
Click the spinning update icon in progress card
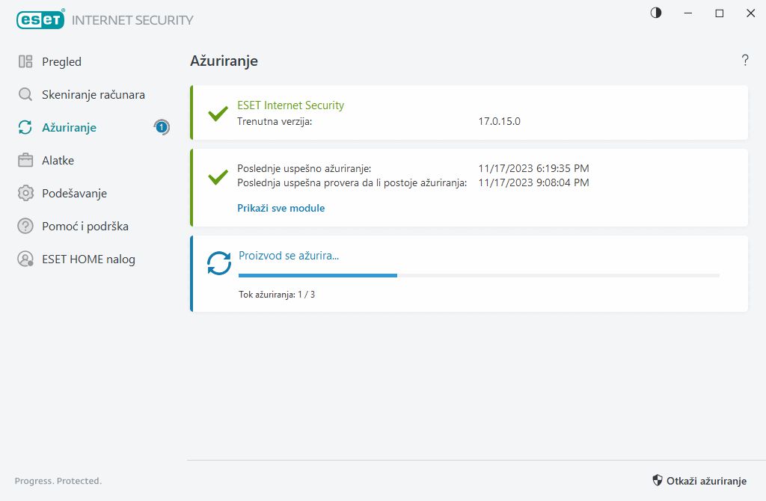219,262
